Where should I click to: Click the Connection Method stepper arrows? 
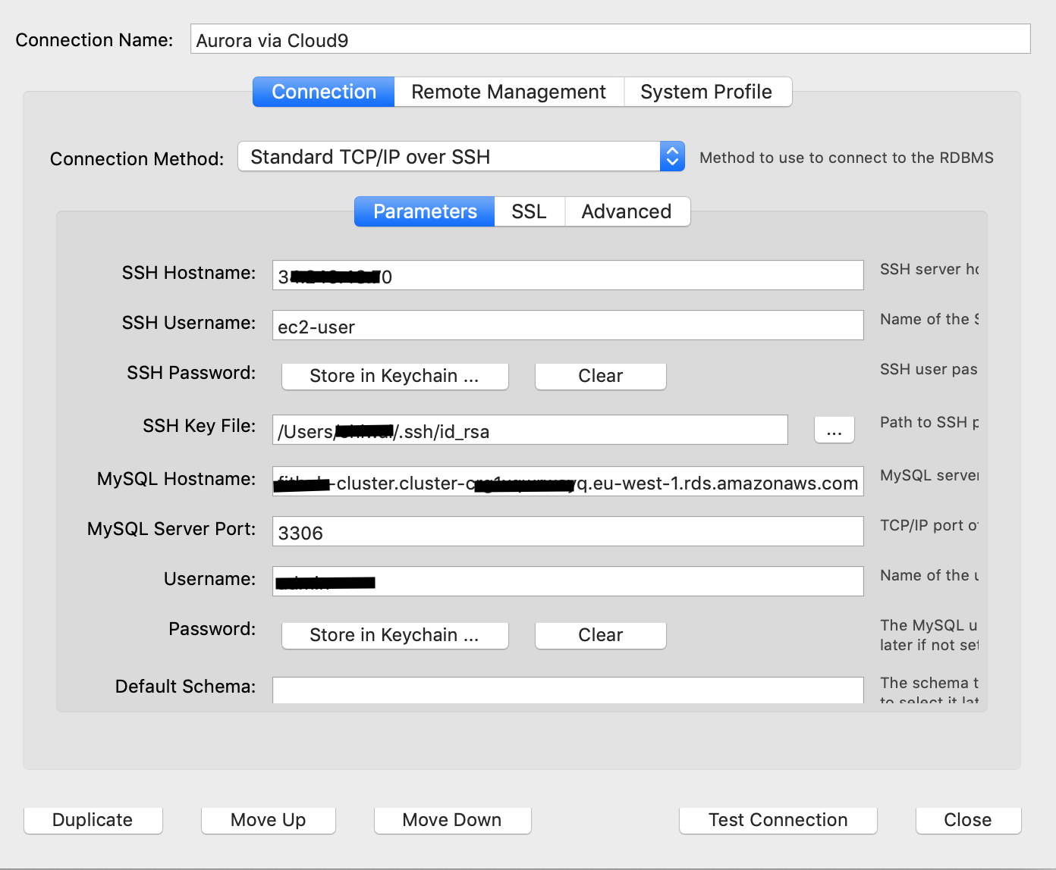(x=671, y=156)
